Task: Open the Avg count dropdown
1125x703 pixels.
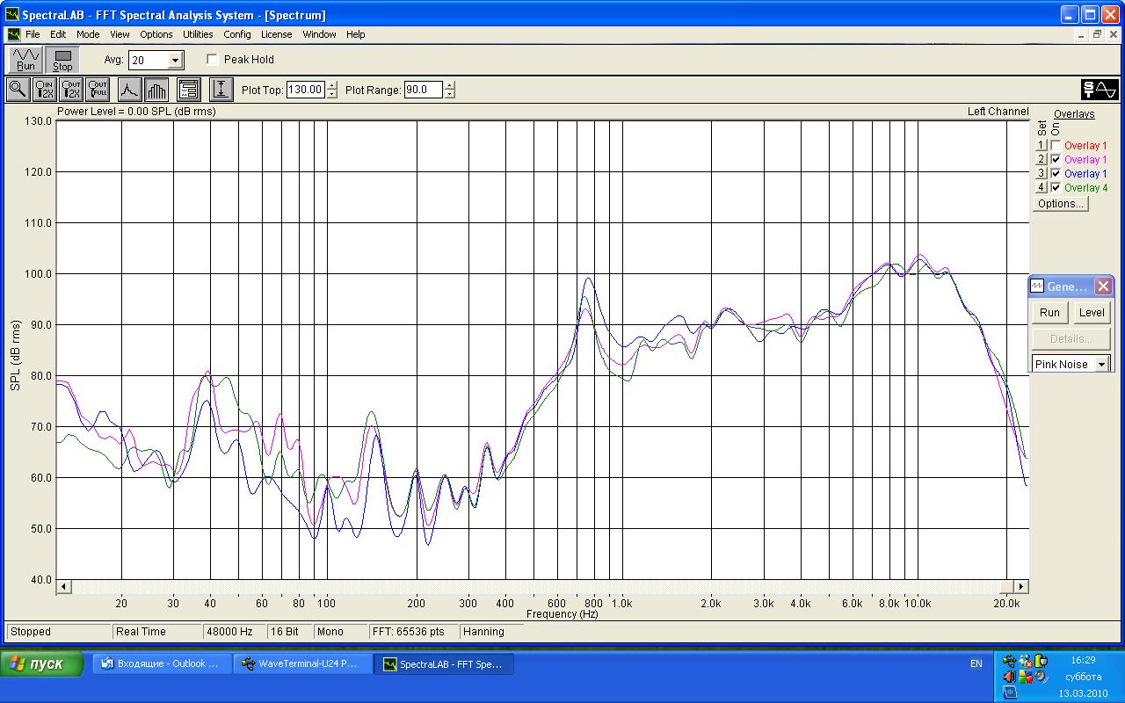Action: [175, 61]
